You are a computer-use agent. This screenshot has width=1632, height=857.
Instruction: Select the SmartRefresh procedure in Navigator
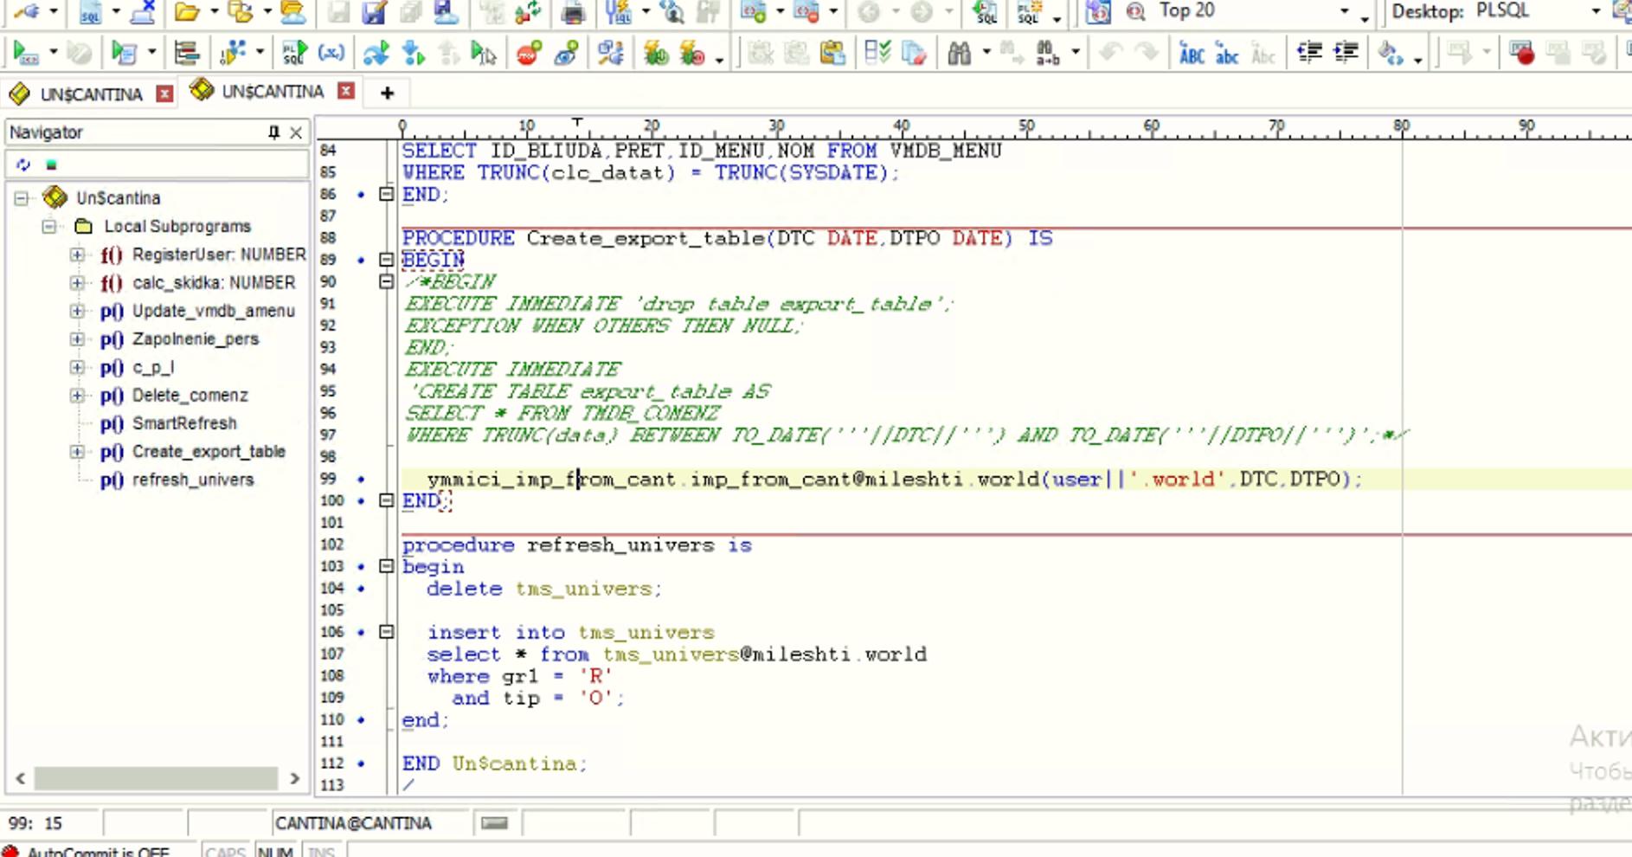(x=184, y=423)
